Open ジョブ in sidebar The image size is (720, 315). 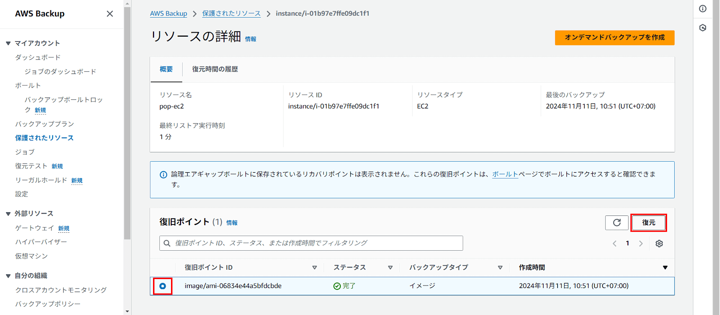(25, 152)
